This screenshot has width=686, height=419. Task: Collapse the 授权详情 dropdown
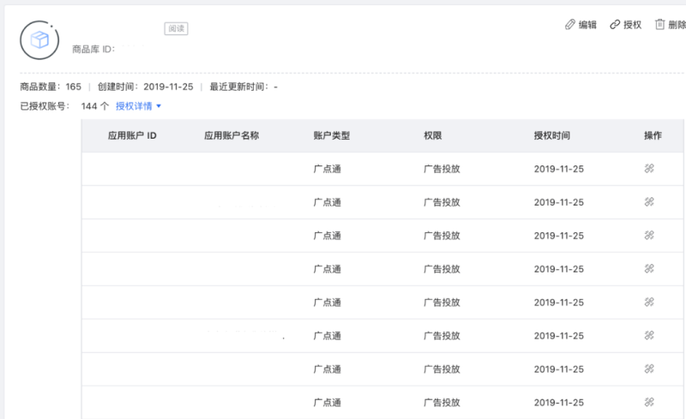tap(138, 106)
